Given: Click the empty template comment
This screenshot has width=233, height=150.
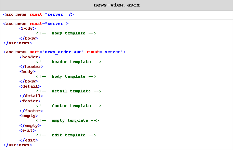Looking at the screenshot, I should (67, 121).
